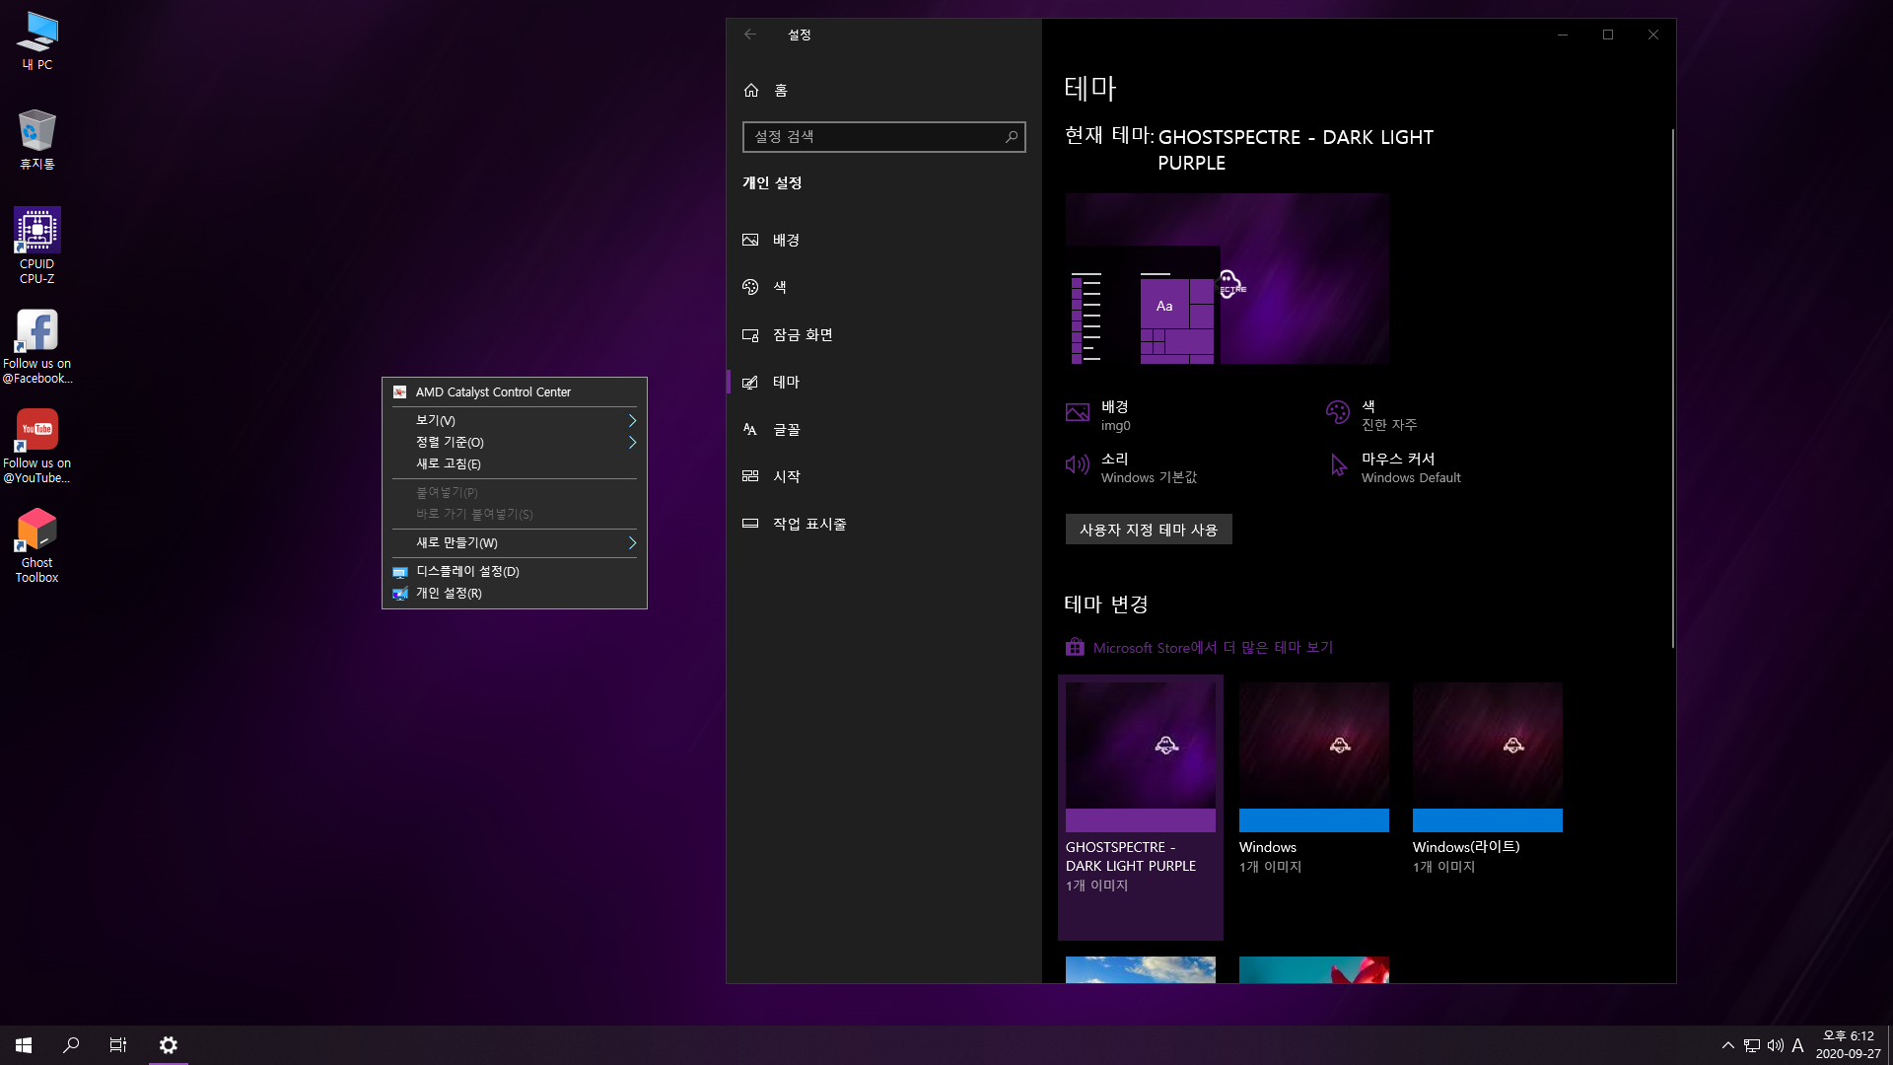
Task: Select the Windows(라이트) theme thumbnail
Action: pyautogui.click(x=1487, y=755)
